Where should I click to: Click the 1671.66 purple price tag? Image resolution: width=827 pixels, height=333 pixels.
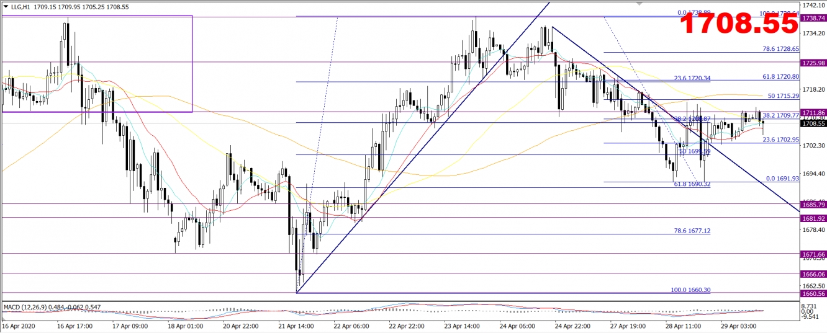coord(813,254)
